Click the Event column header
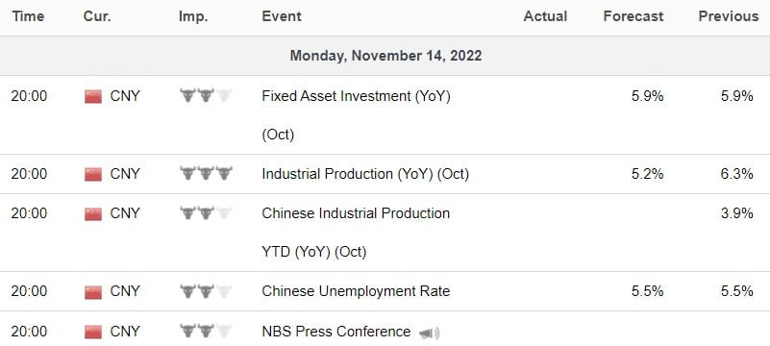This screenshot has width=770, height=346. [x=282, y=16]
